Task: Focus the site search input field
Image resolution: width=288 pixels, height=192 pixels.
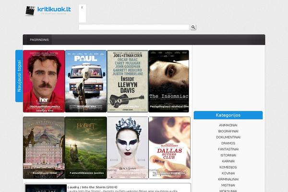Action: click(x=134, y=27)
